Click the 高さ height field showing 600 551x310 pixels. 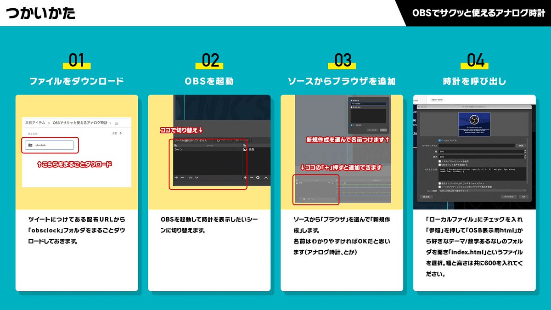coord(481,157)
